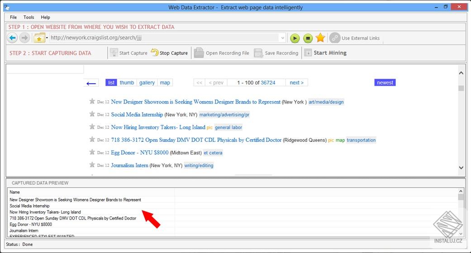Click the < prev button

(x=216, y=83)
